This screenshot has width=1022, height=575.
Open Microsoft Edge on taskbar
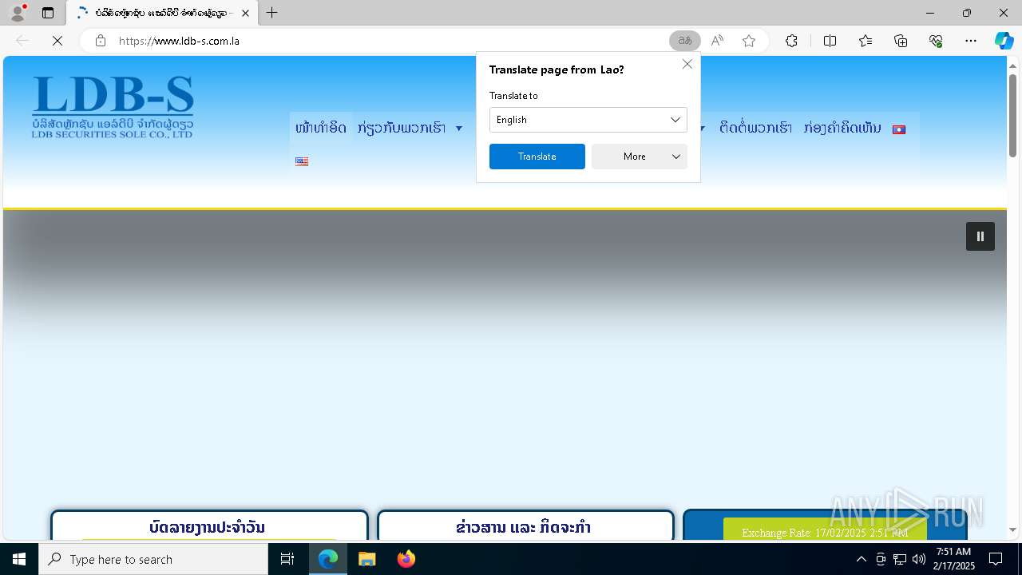[x=328, y=559]
